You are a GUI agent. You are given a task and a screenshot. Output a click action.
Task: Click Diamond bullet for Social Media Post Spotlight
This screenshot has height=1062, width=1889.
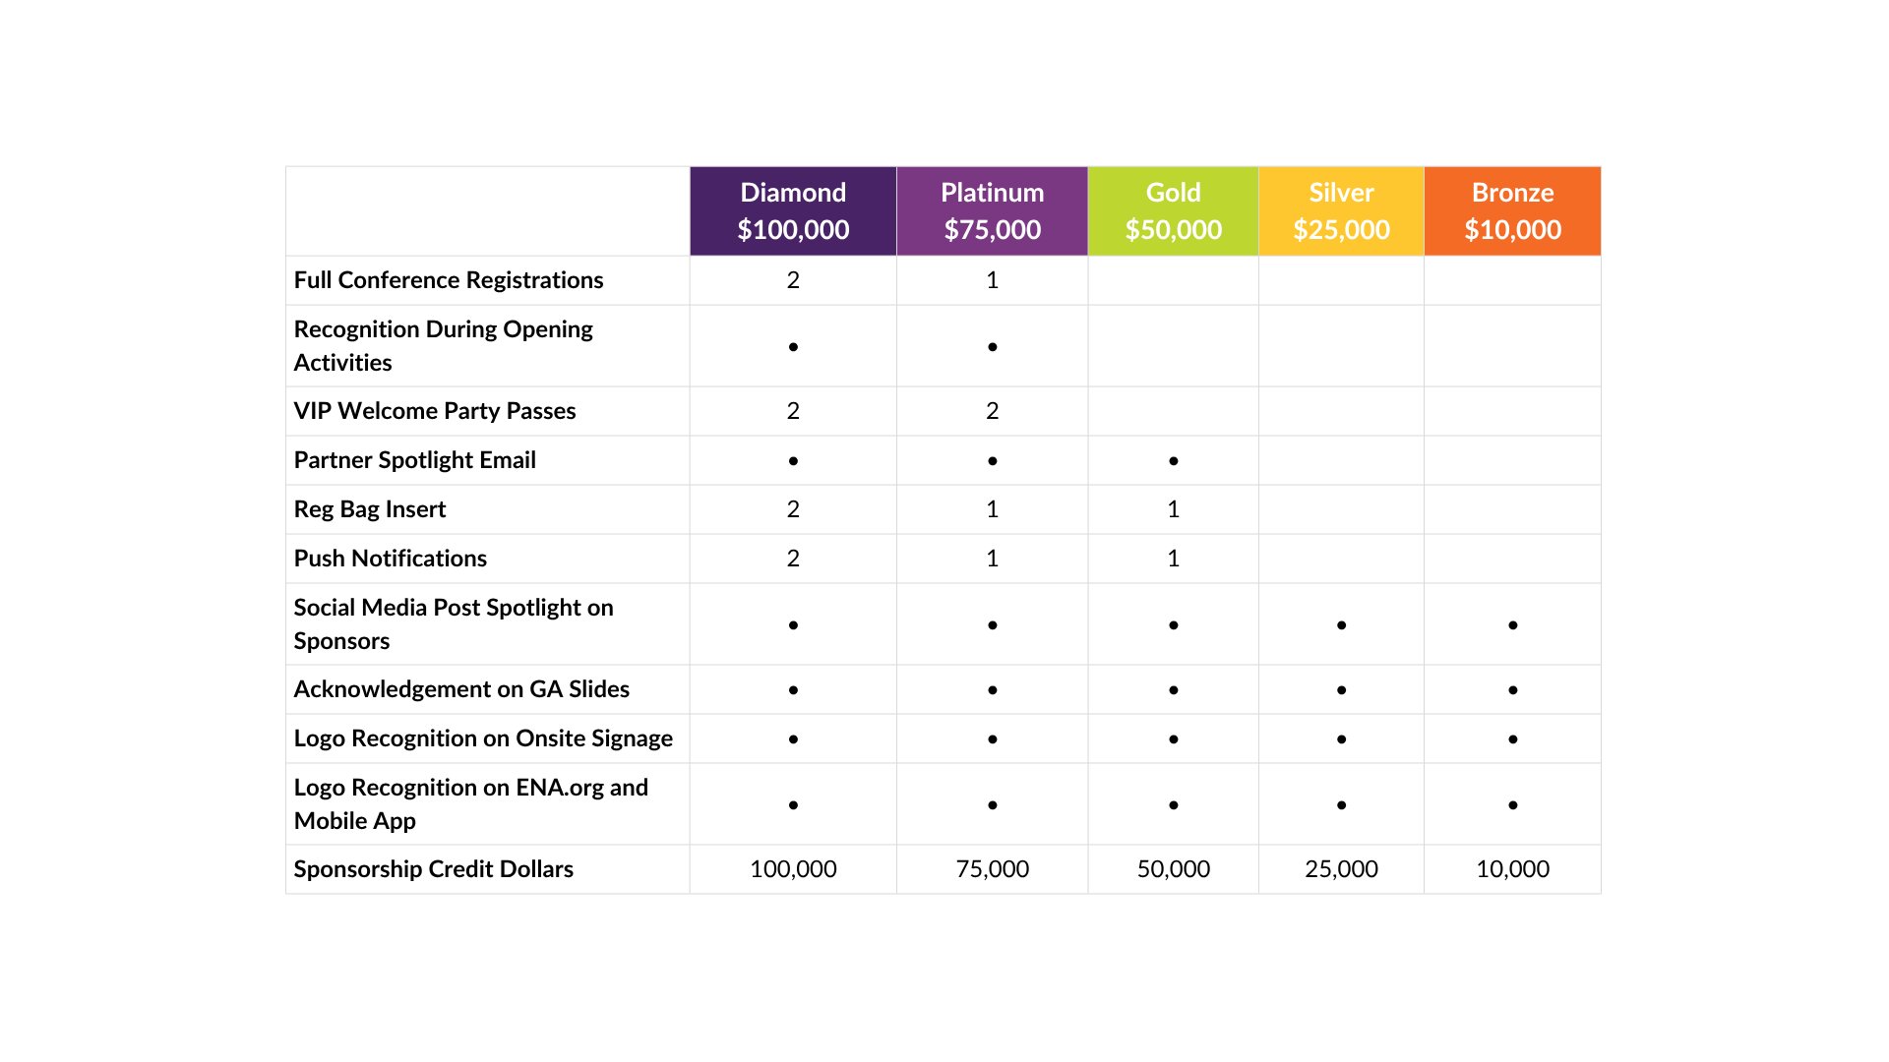(793, 625)
